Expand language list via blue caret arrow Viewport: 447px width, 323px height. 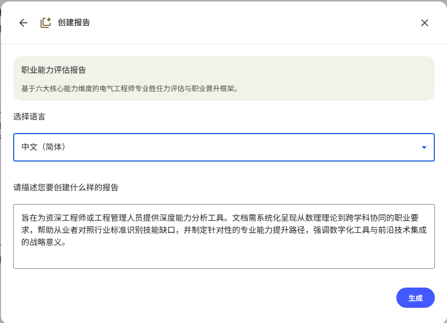pyautogui.click(x=424, y=147)
